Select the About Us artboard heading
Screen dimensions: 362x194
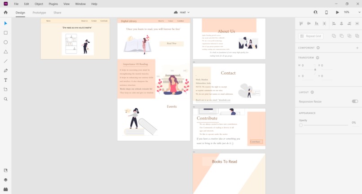pos(226,31)
